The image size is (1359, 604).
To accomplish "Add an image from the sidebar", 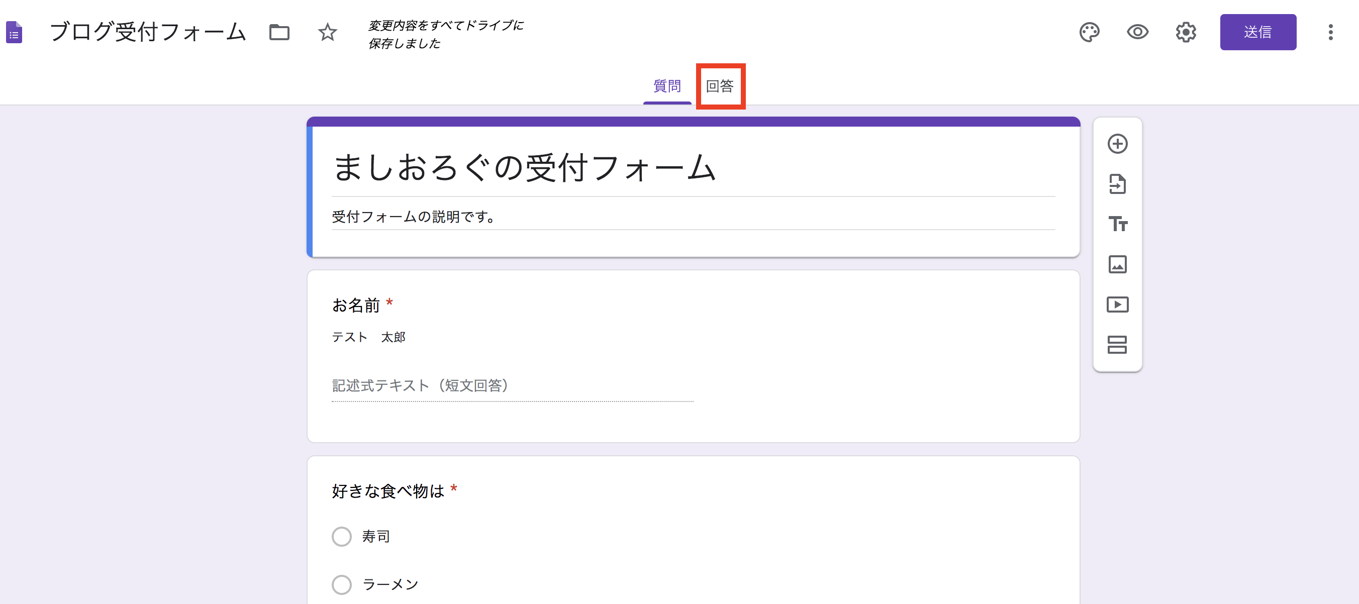I will [x=1117, y=264].
